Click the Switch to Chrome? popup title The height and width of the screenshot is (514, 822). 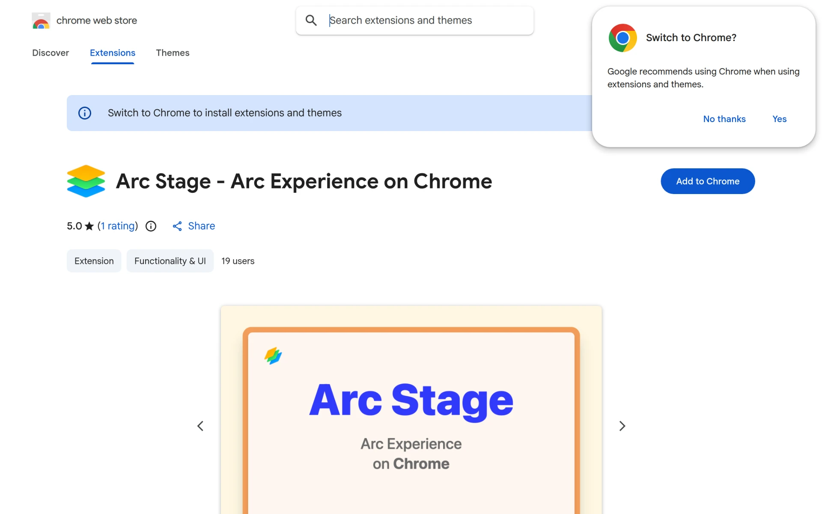[691, 38]
